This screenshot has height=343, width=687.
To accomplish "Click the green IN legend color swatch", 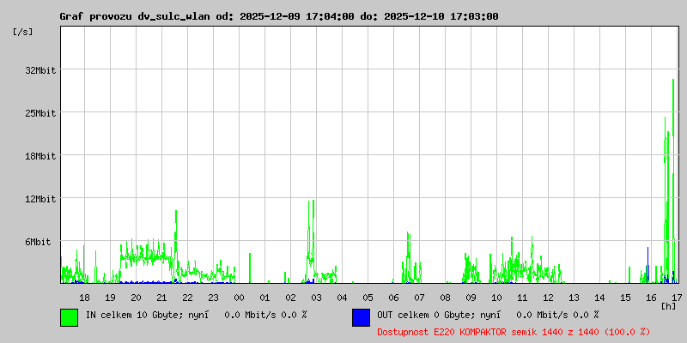I will [69, 317].
